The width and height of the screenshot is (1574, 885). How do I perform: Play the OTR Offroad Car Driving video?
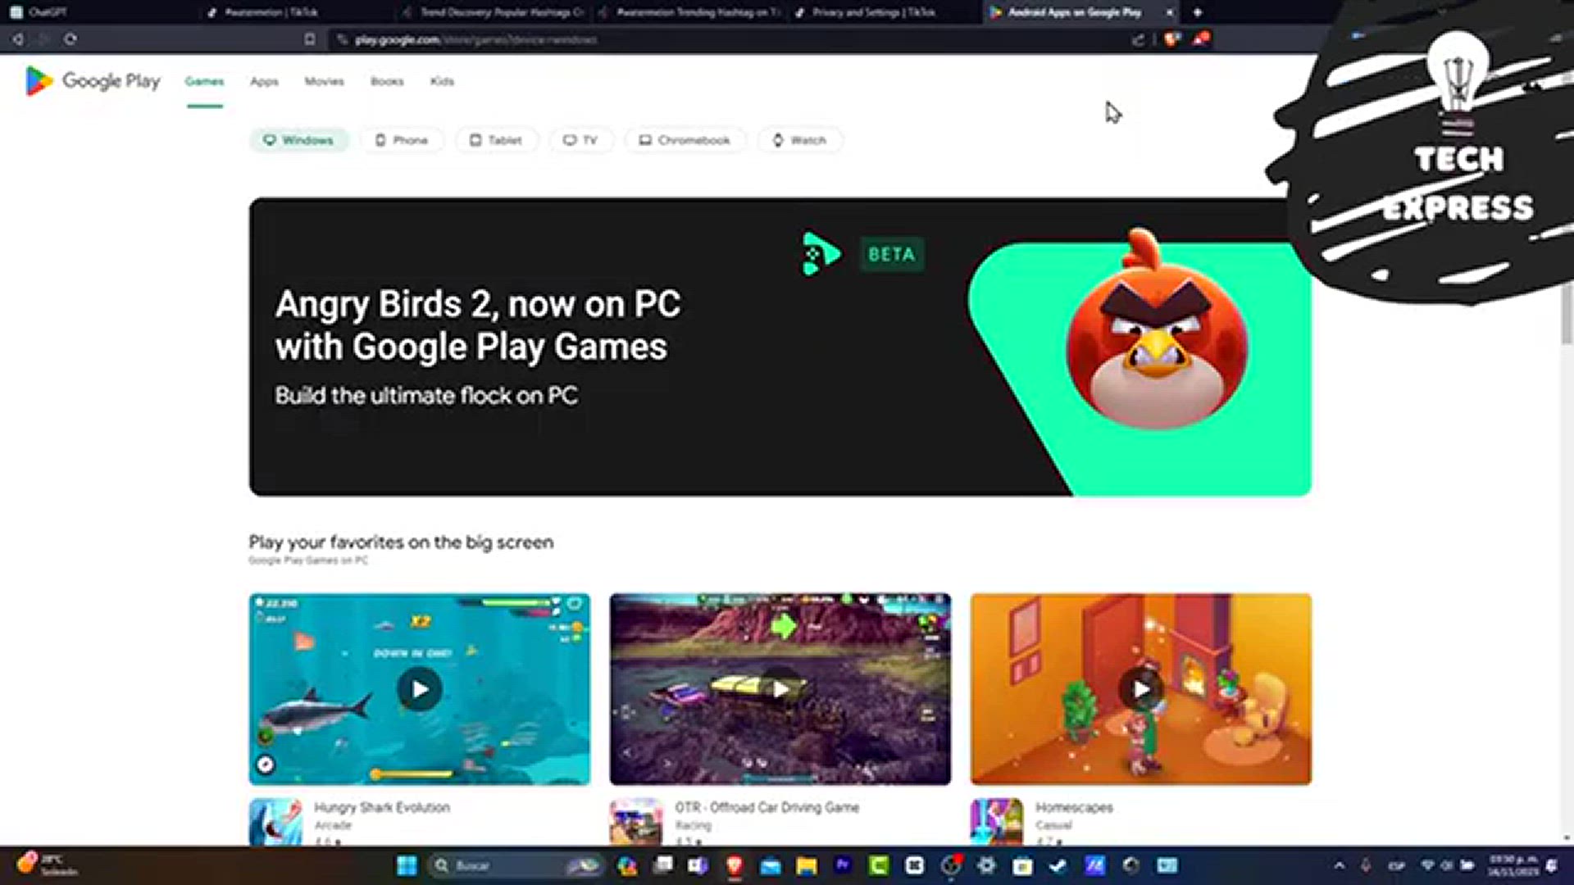click(x=780, y=689)
